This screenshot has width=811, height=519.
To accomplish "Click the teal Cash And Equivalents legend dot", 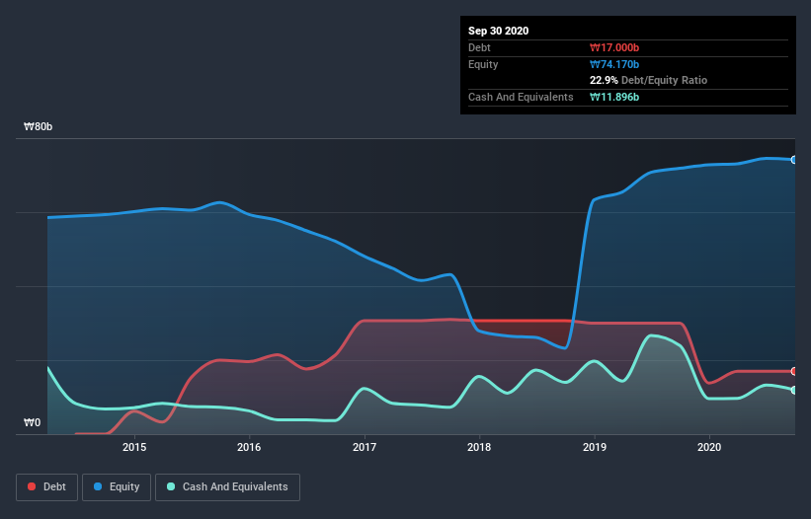I will [171, 486].
